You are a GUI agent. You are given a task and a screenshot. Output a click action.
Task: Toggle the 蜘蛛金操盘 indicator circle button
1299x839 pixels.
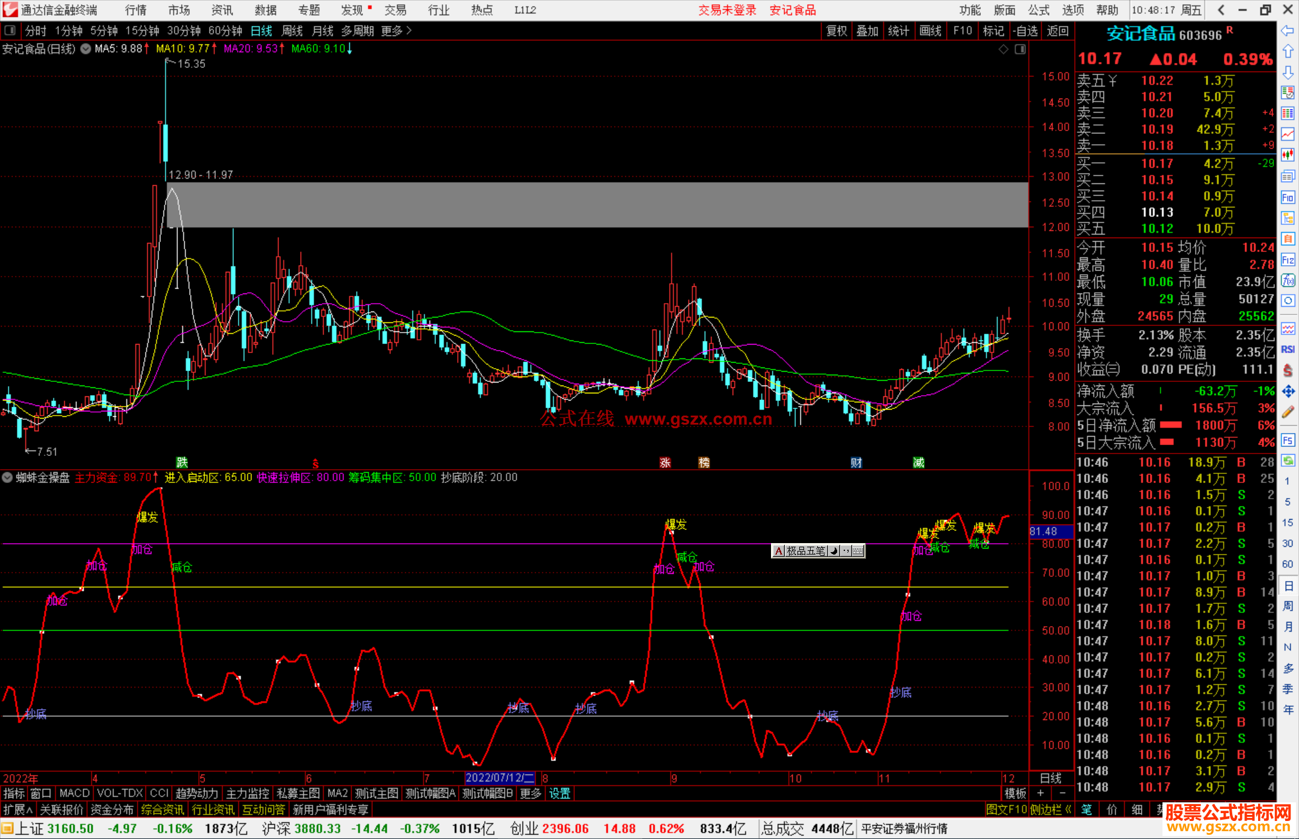point(7,478)
